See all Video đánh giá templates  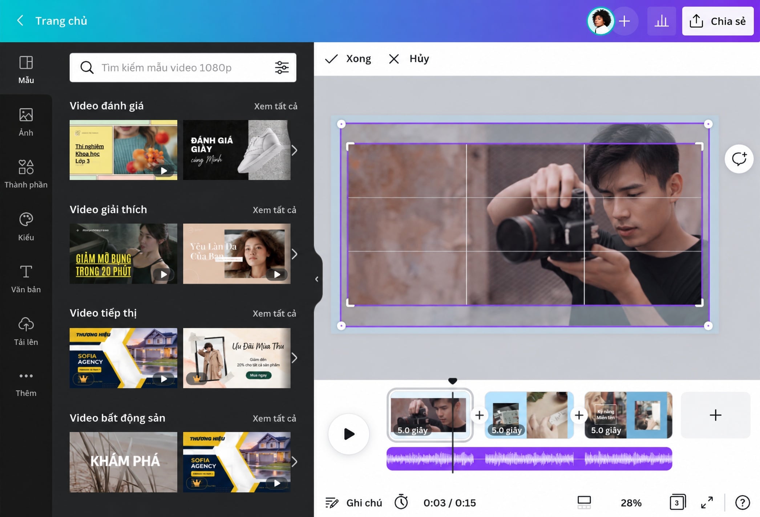tap(275, 106)
